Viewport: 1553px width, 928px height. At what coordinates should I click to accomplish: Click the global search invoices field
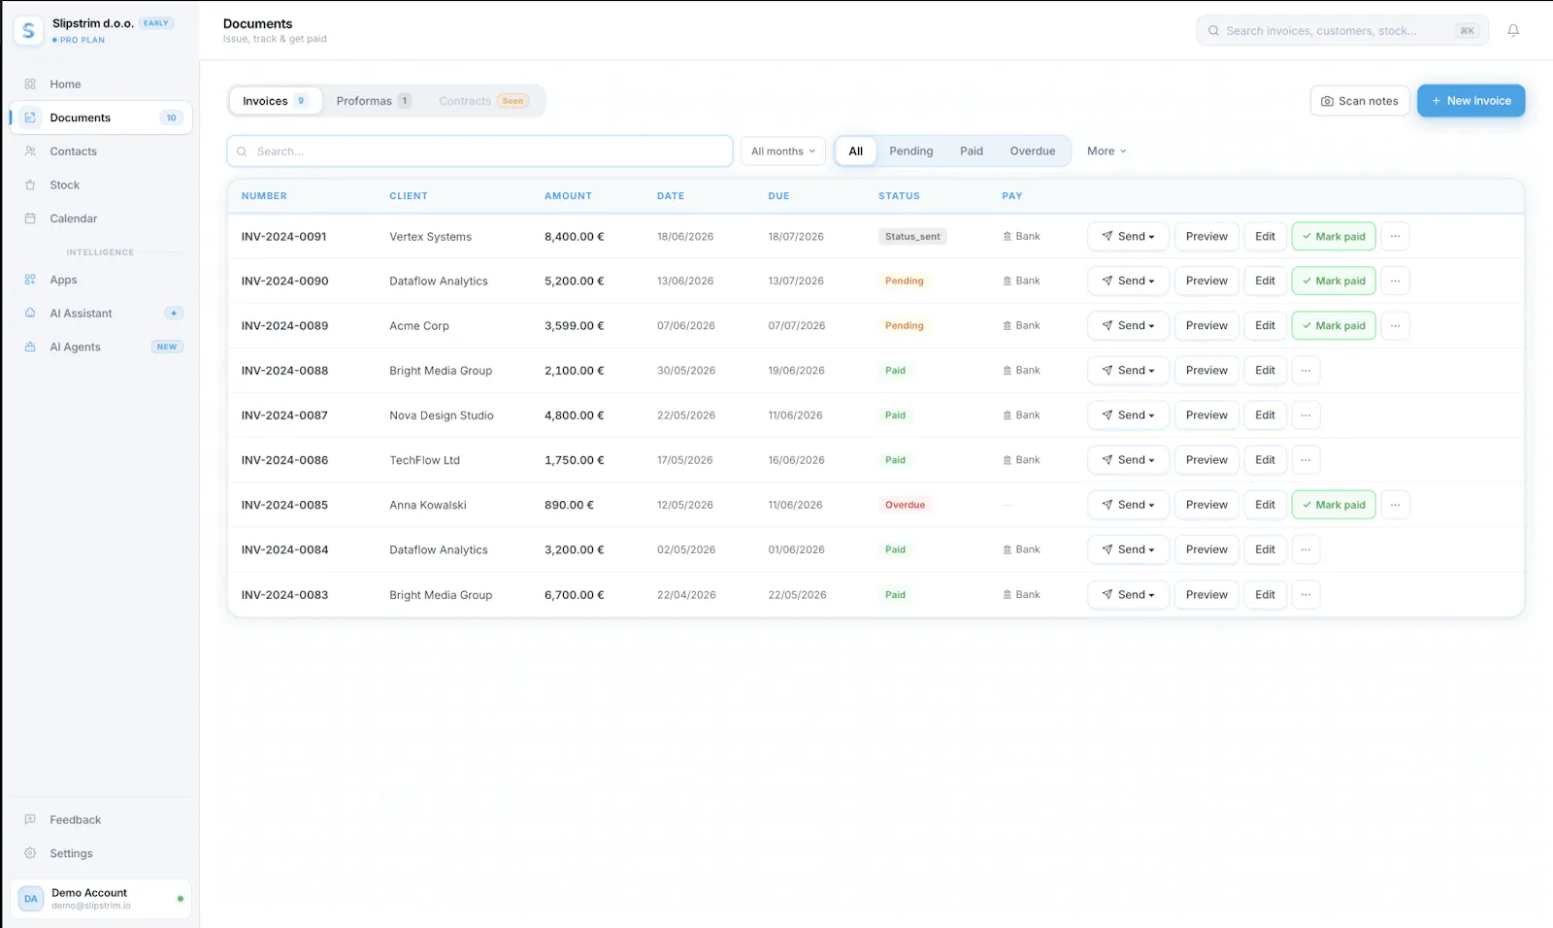(x=1342, y=30)
